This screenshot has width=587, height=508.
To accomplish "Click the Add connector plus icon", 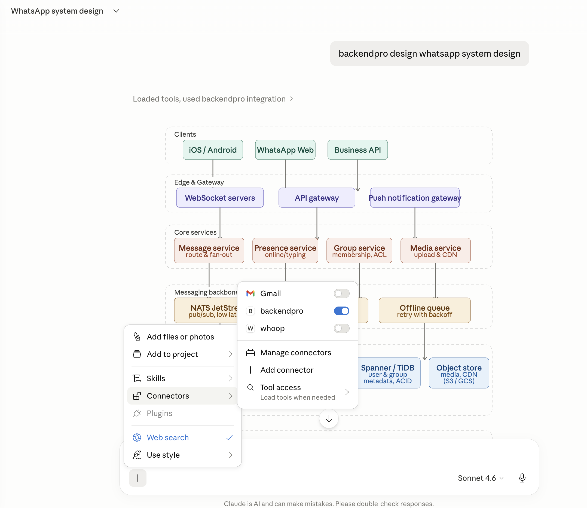I will pos(250,370).
